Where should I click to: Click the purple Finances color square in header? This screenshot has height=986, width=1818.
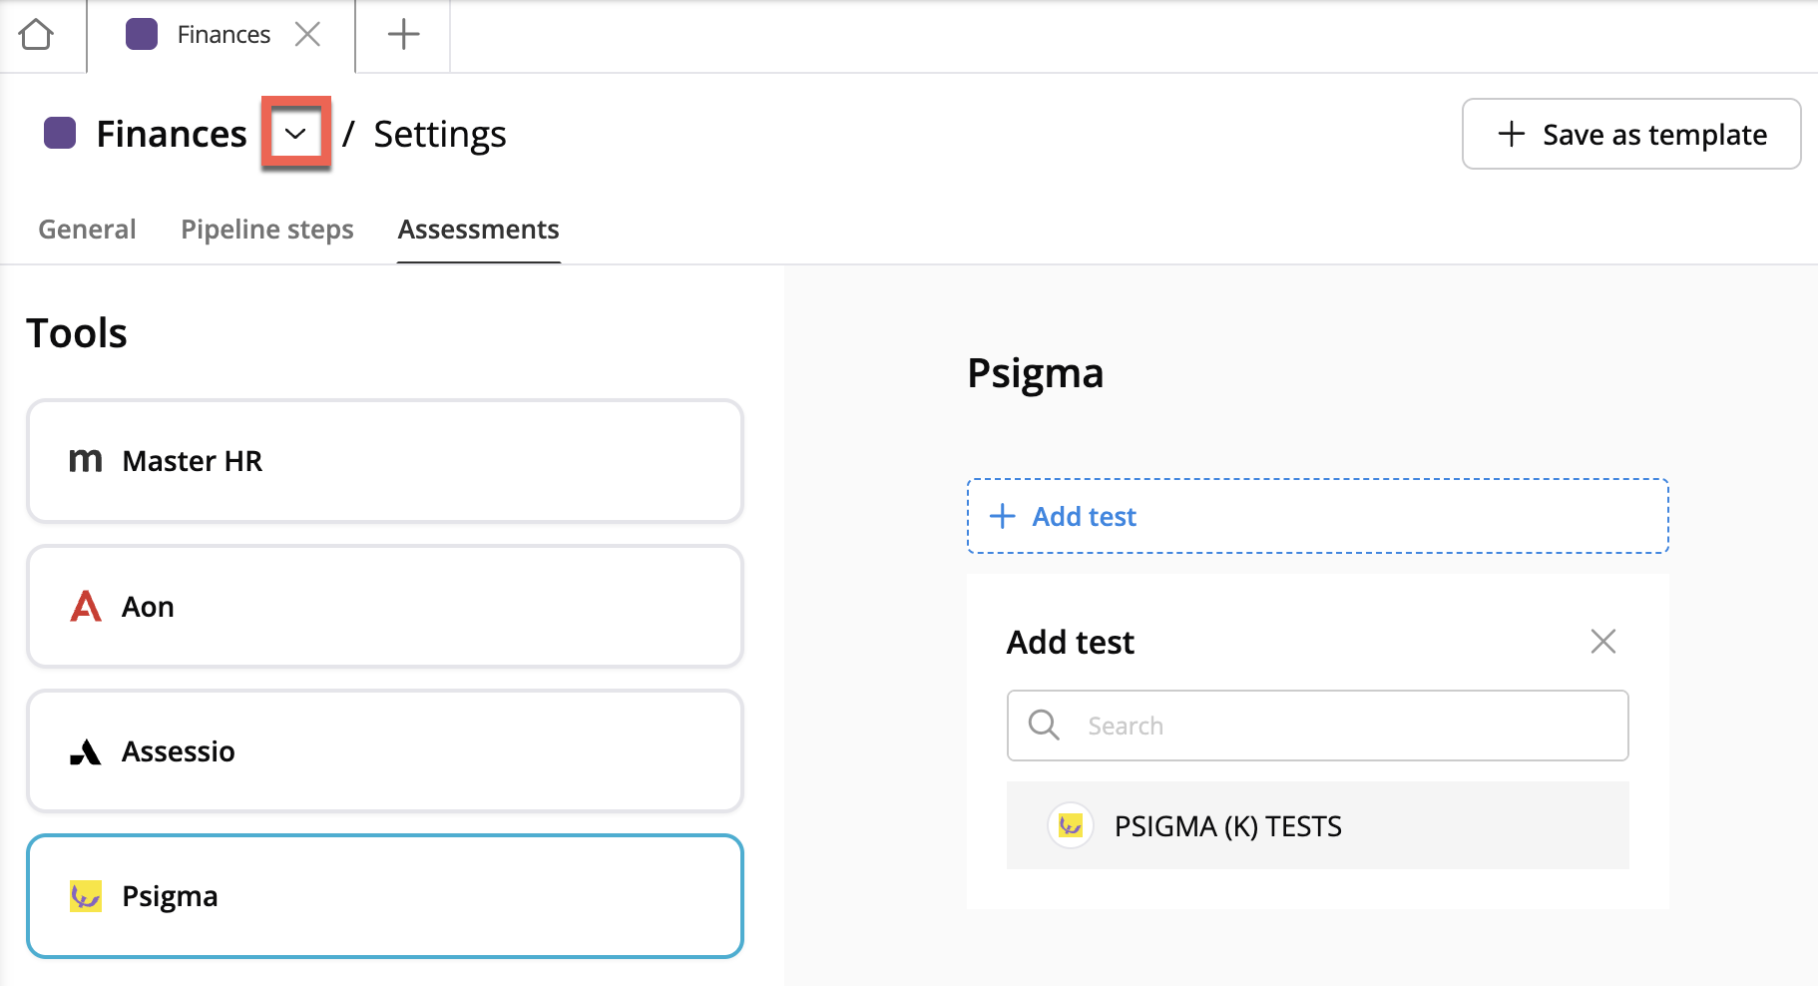click(x=60, y=133)
